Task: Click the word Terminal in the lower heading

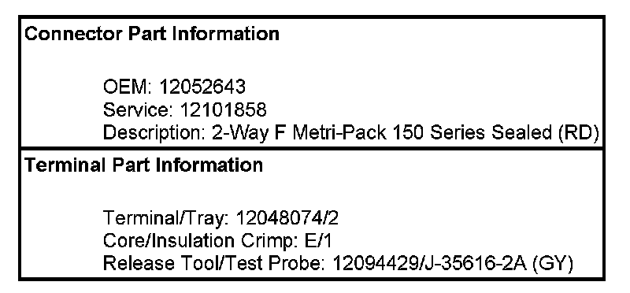Action: click(x=65, y=165)
